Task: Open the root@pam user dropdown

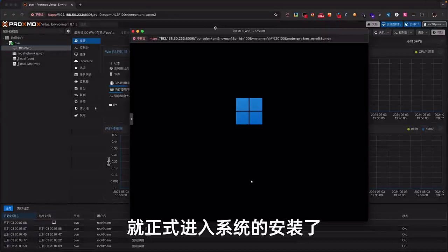Action: (x=434, y=24)
